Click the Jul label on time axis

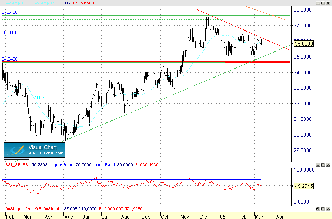(x=105, y=217)
